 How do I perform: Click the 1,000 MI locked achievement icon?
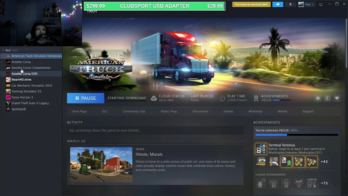click(312, 183)
